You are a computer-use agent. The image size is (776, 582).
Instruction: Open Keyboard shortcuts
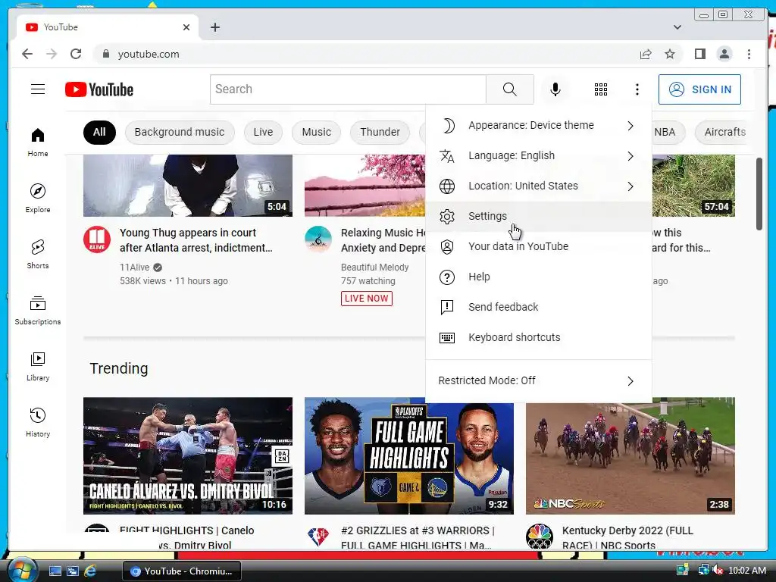(538, 337)
